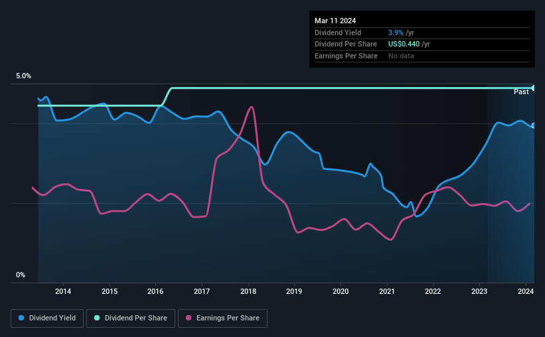
Task: Click the 2016 x-axis label
Action: (155, 291)
